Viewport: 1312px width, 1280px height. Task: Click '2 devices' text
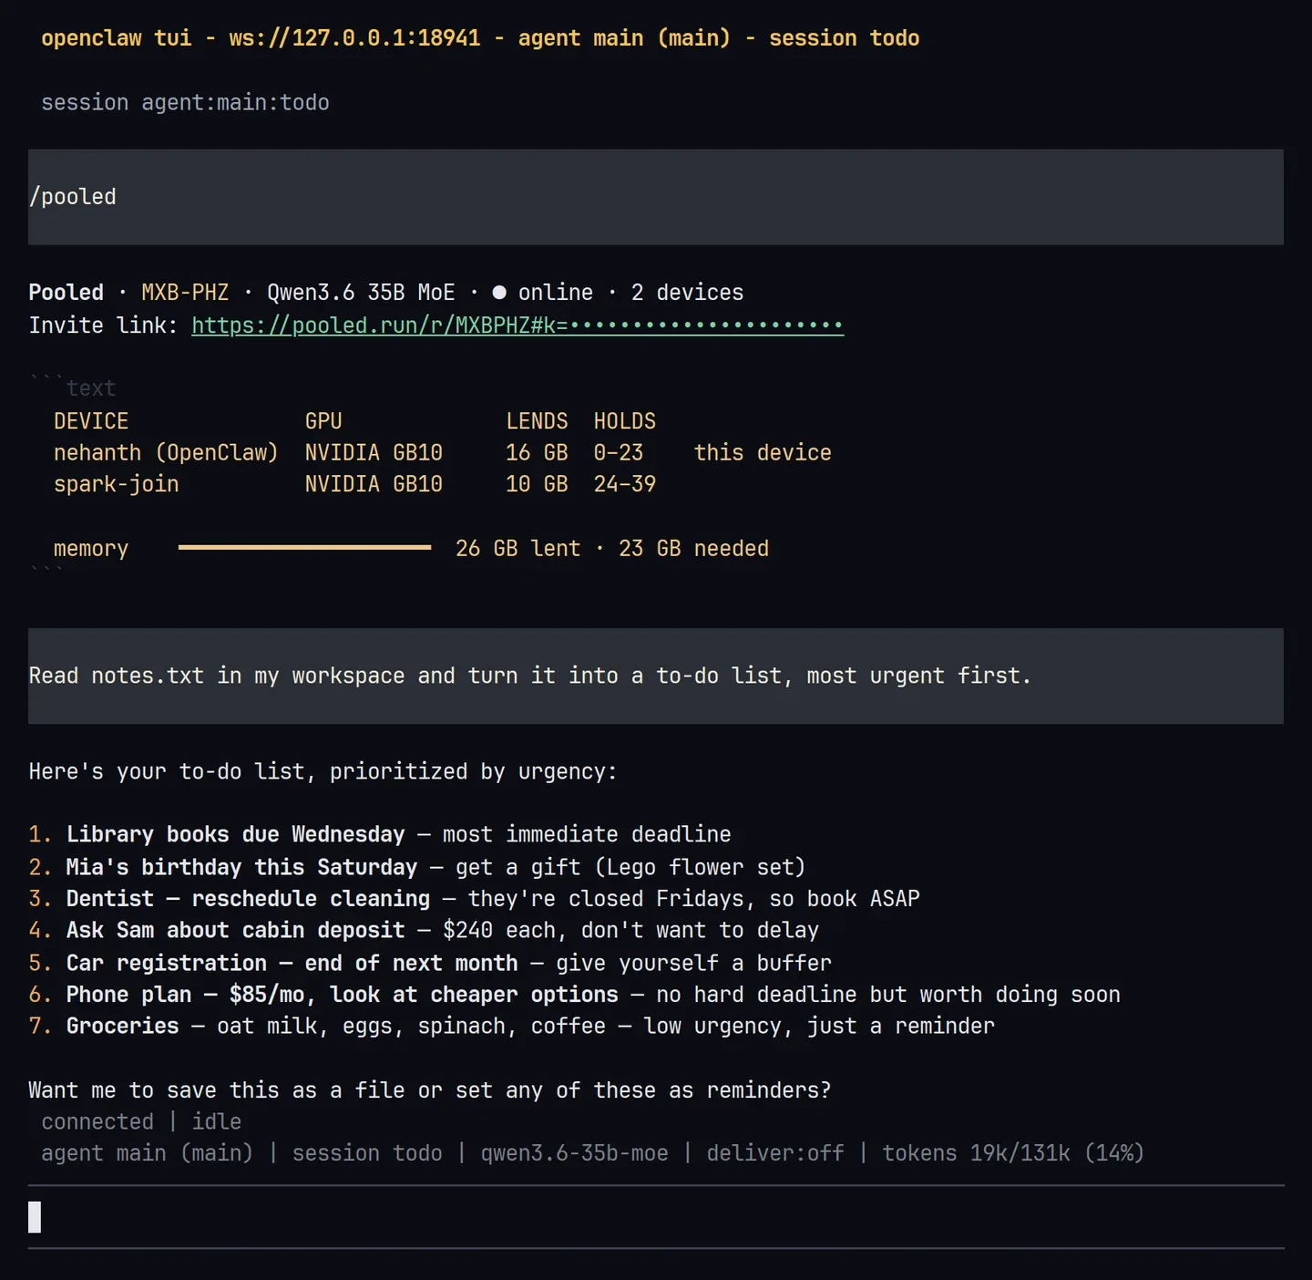(687, 293)
